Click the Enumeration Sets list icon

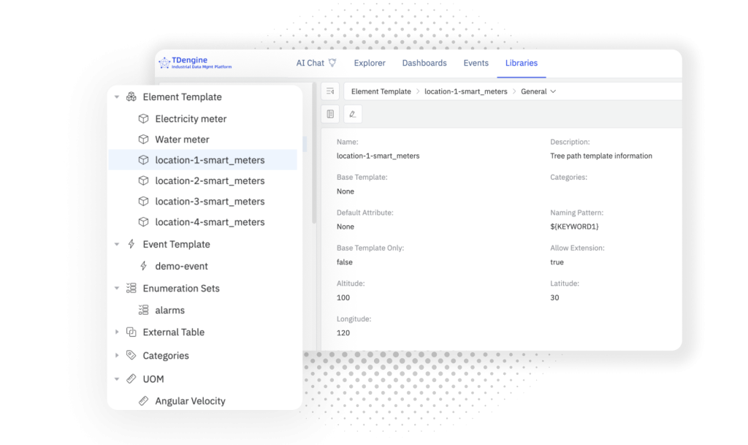point(131,288)
